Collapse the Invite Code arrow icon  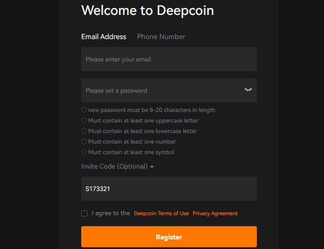click(x=152, y=166)
